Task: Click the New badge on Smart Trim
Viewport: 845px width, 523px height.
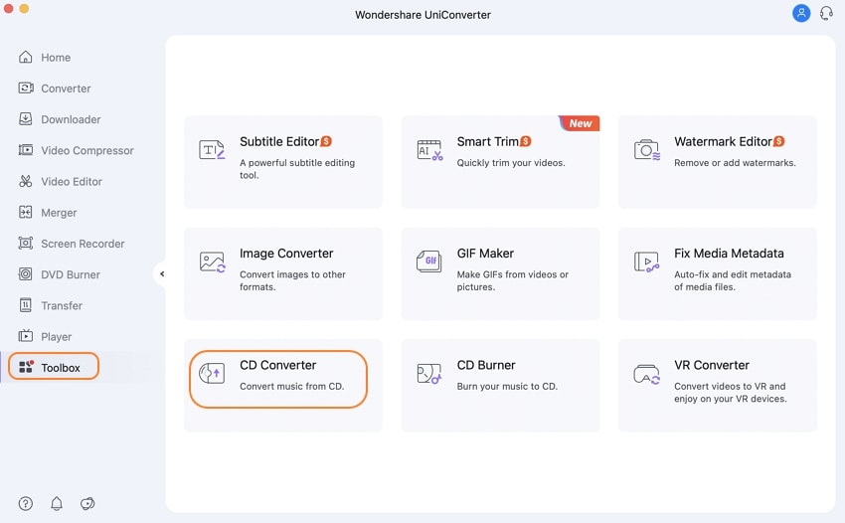Action: tap(580, 123)
